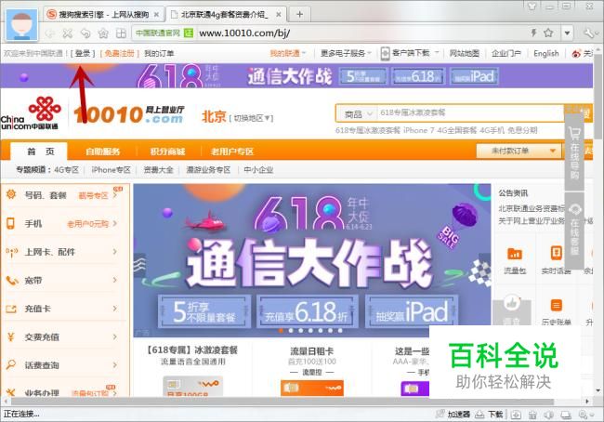Click the 登录 login link

(x=83, y=53)
